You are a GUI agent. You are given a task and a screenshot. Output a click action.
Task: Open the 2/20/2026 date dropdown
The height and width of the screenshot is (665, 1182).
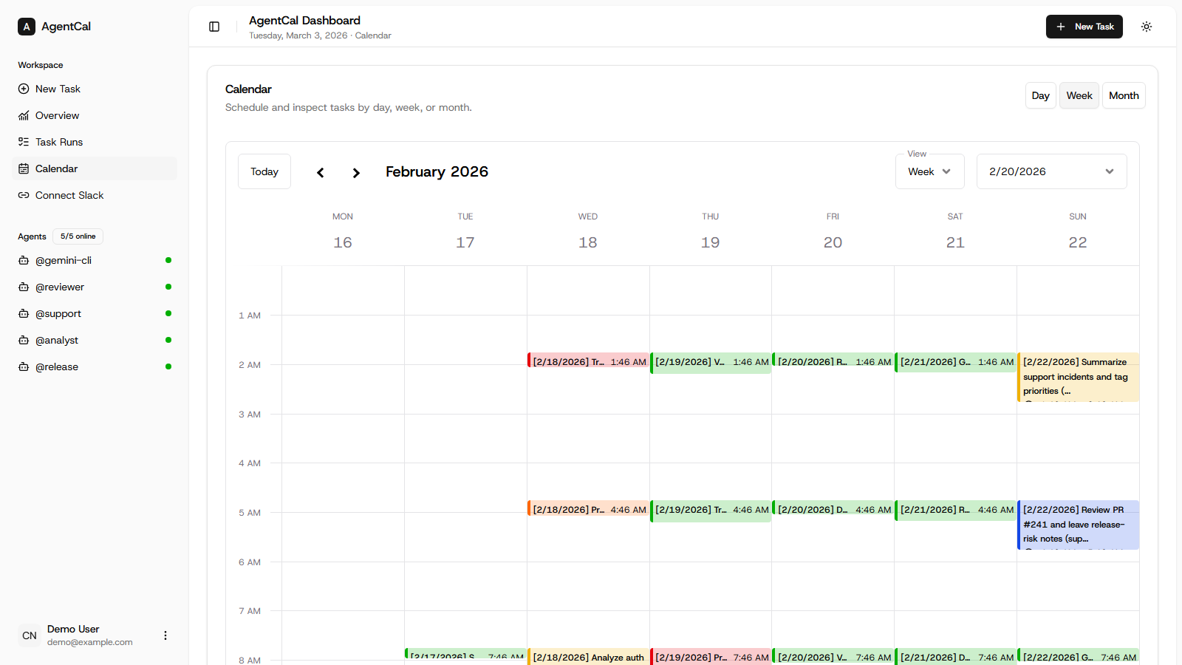pyautogui.click(x=1052, y=171)
